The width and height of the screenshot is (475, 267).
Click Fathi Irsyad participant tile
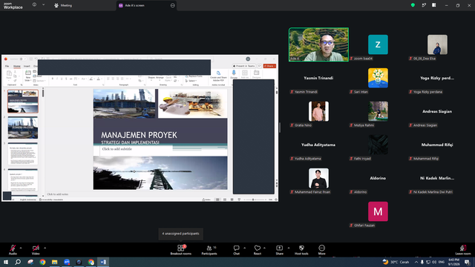click(378, 145)
